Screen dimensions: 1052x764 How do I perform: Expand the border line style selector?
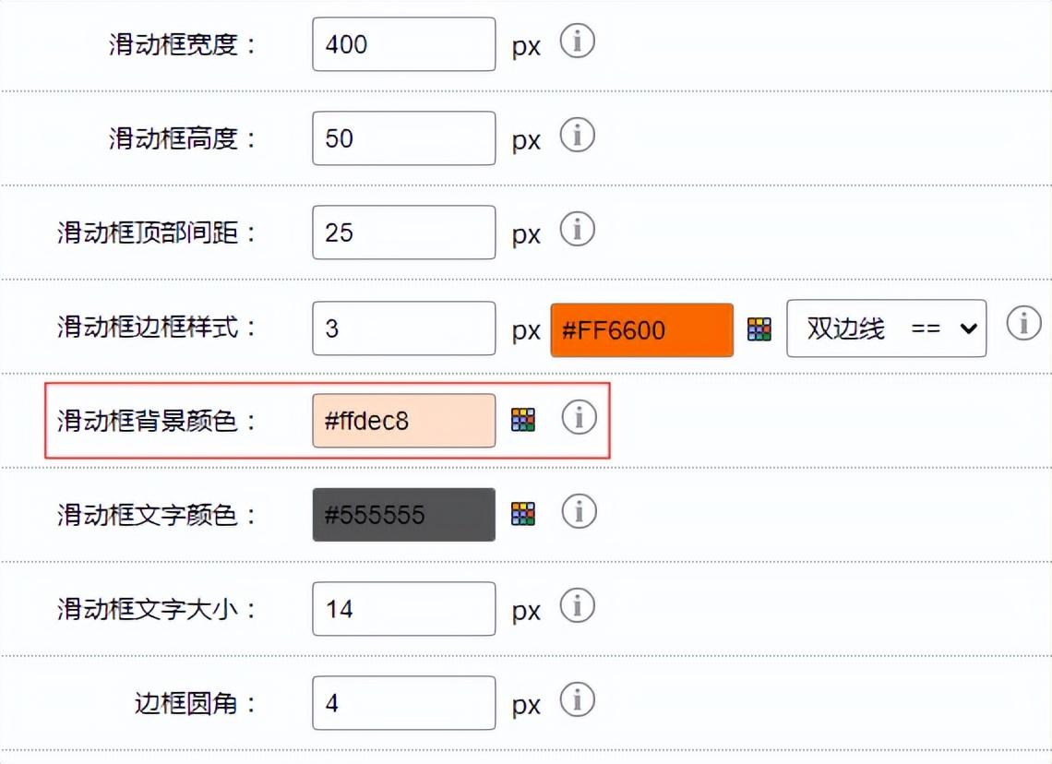pyautogui.click(x=886, y=328)
